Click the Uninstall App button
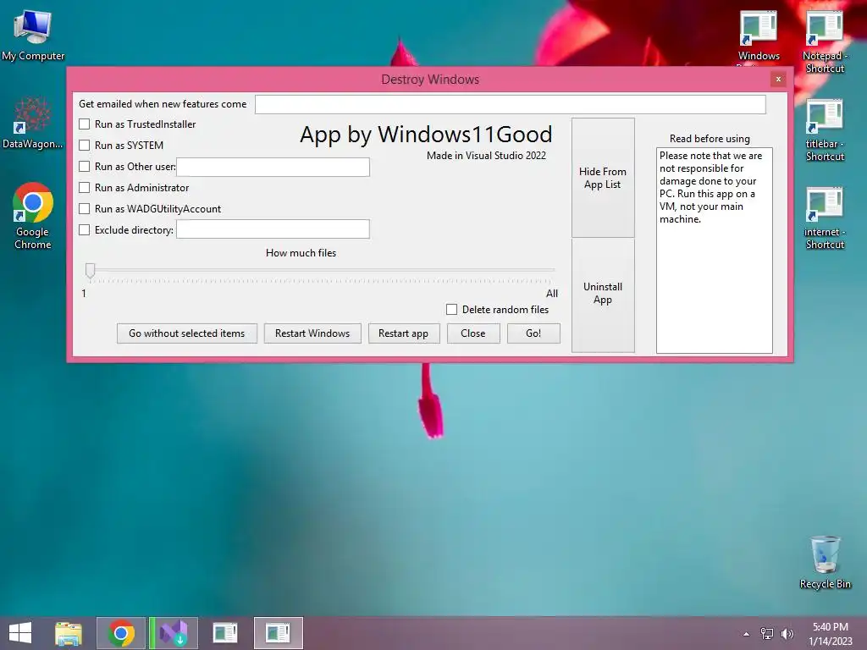 (603, 295)
